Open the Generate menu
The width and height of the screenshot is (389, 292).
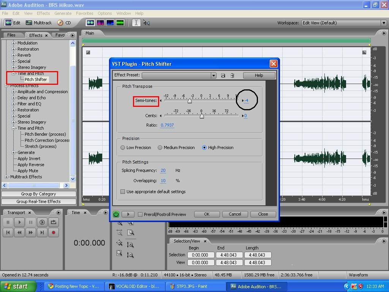(x=63, y=13)
